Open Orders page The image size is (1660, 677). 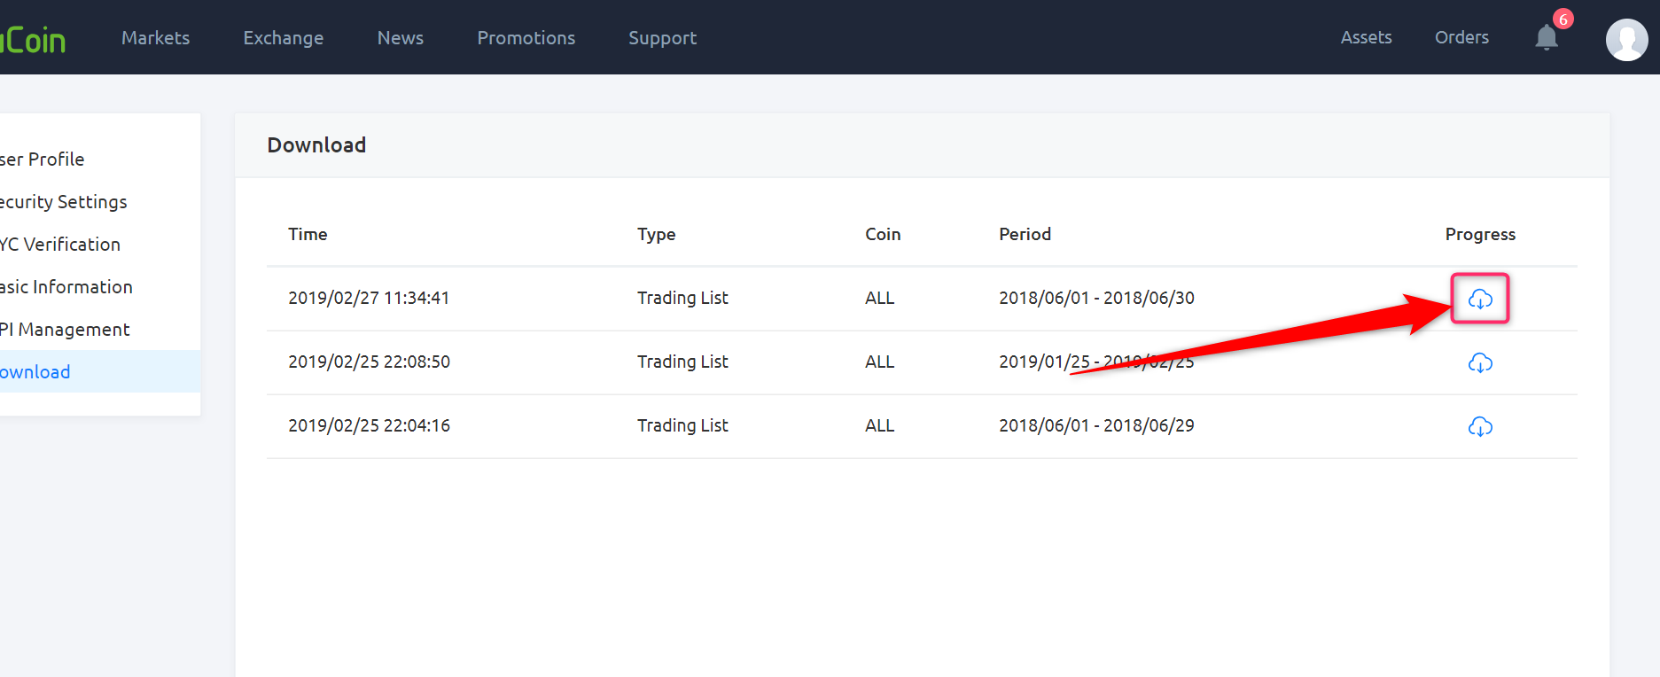click(x=1462, y=37)
